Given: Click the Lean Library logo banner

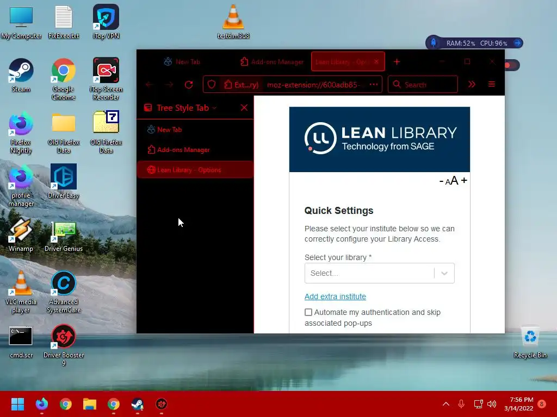Looking at the screenshot, I should coord(379,140).
